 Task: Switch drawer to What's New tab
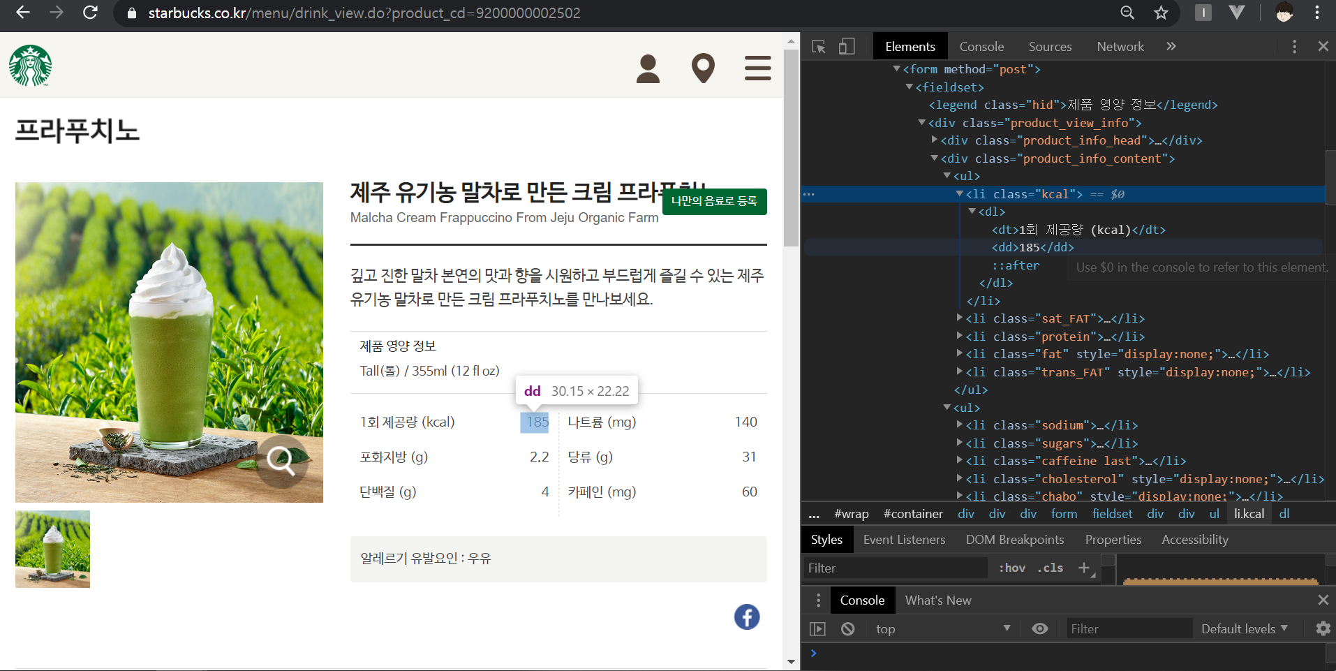click(938, 600)
